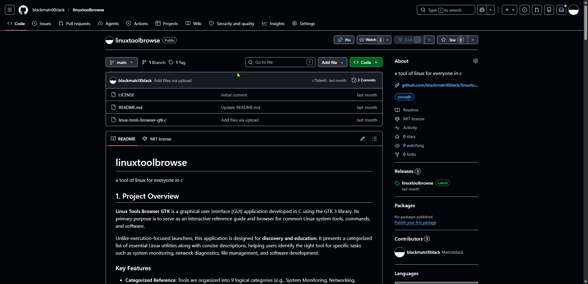Click the linuxtoolbrowse release tag icon
This screenshot has width=588, height=284.
pos(397,183)
